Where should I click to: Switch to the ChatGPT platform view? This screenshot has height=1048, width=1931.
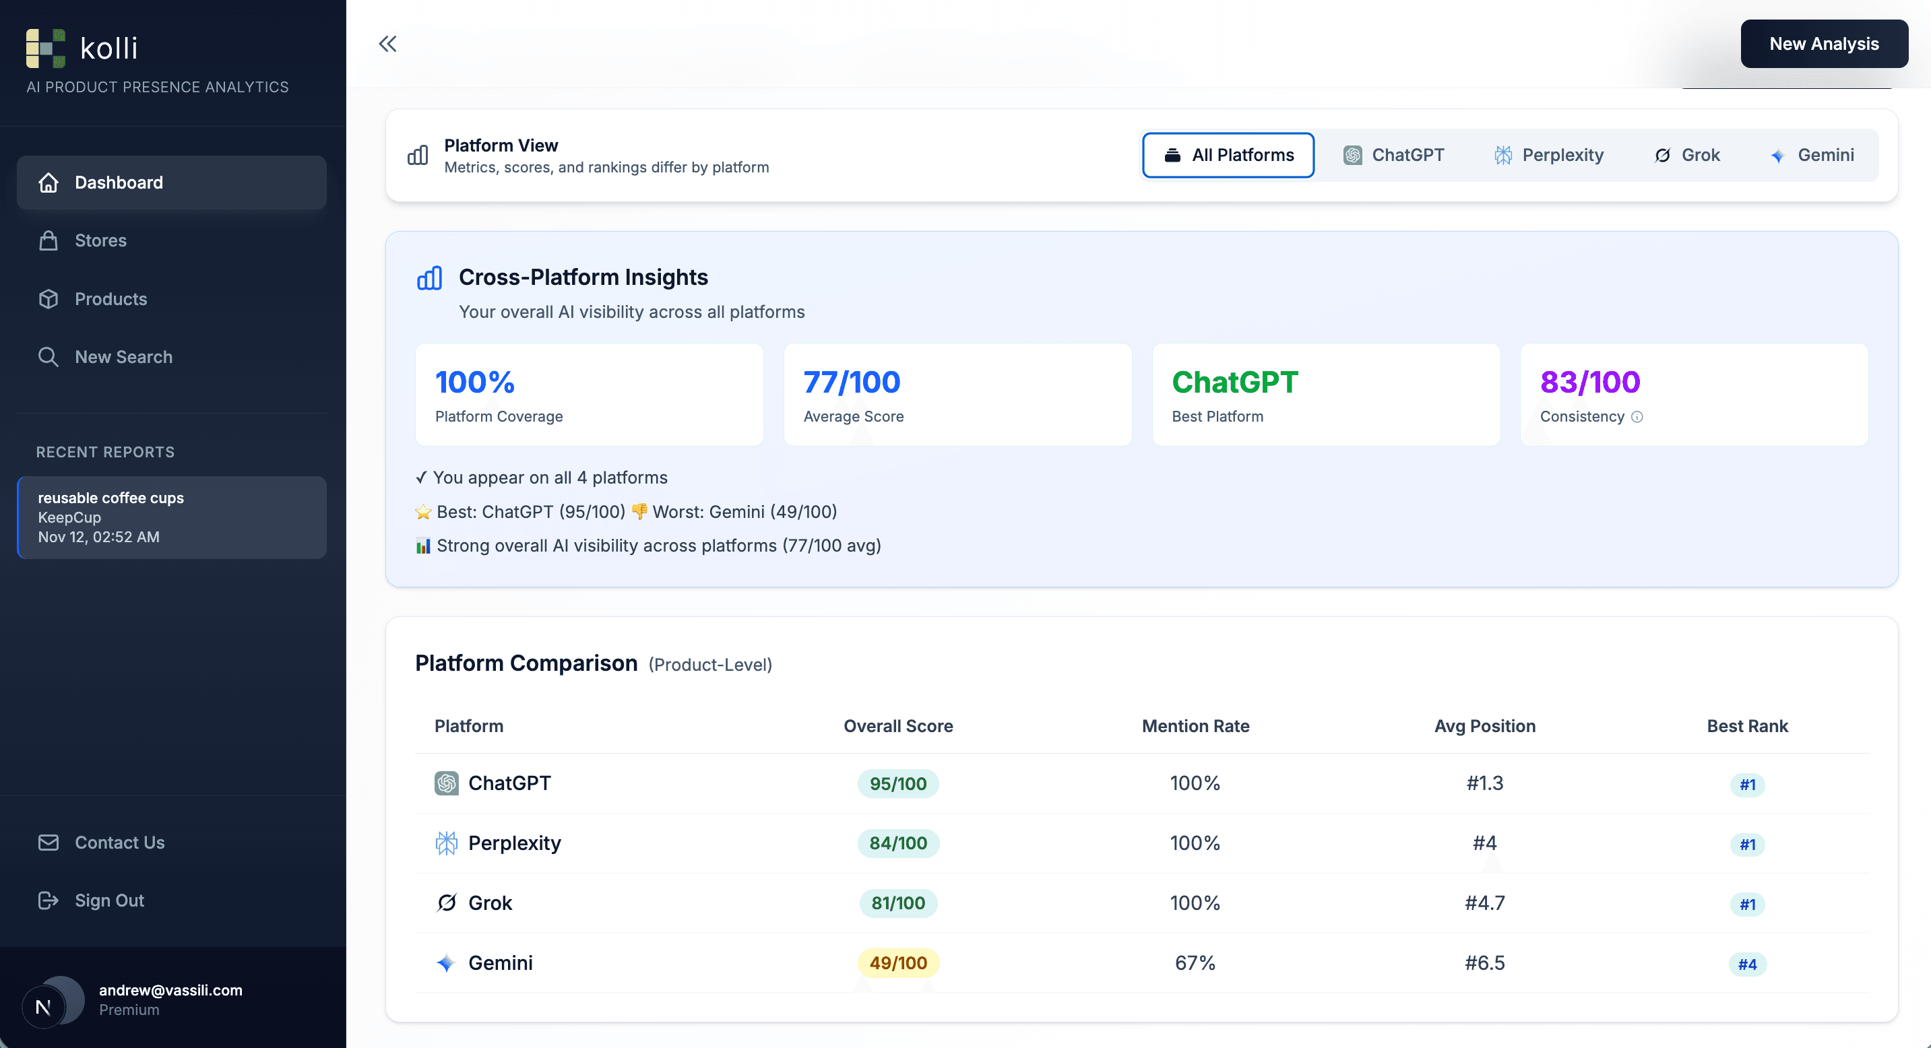coord(1394,155)
